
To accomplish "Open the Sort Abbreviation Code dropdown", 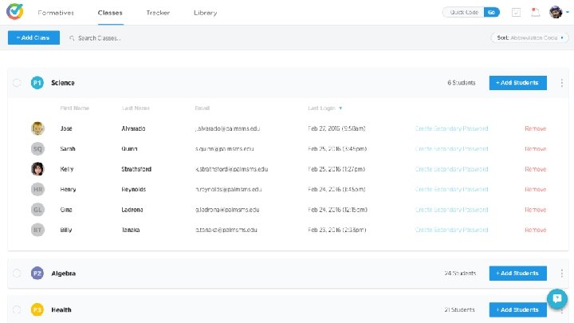I will click(529, 37).
